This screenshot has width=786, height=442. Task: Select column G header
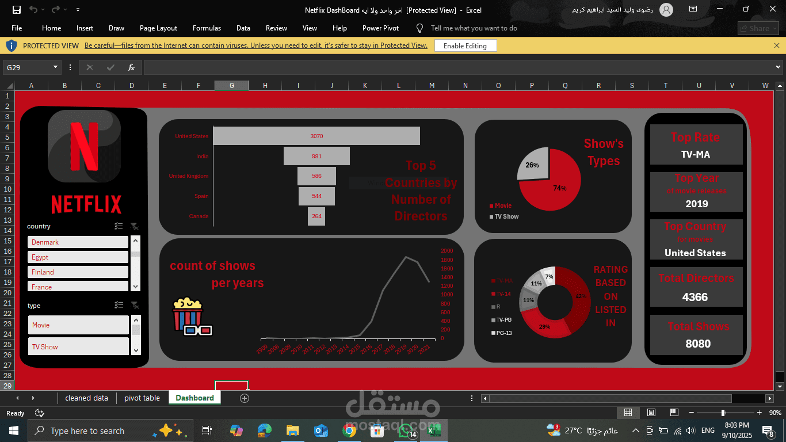[232, 85]
